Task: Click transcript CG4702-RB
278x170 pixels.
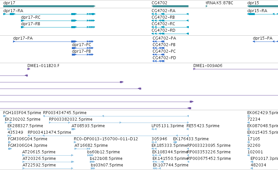Action: [x=170, y=21]
